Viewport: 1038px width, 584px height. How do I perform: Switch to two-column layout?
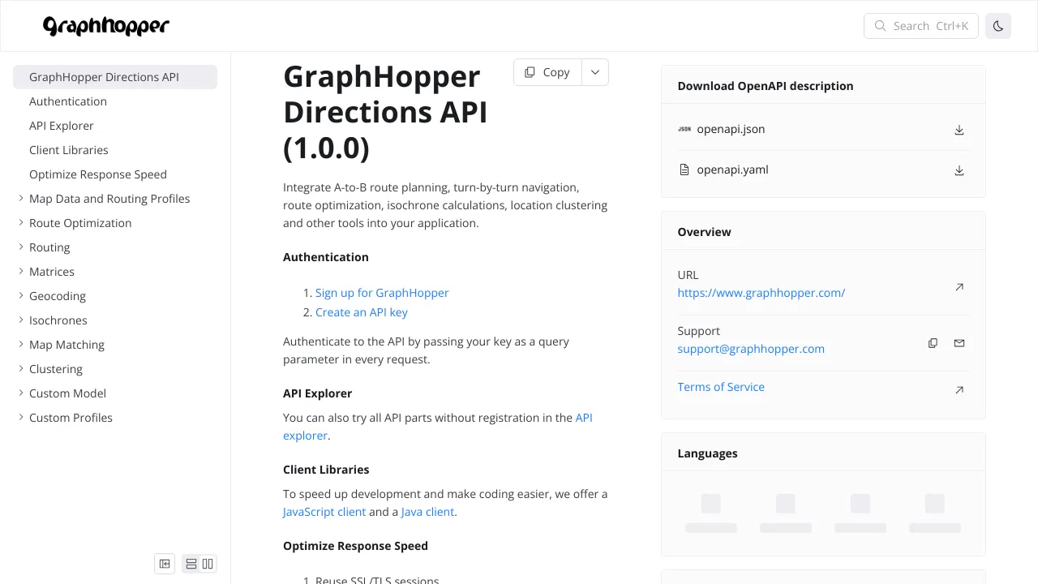click(x=208, y=564)
